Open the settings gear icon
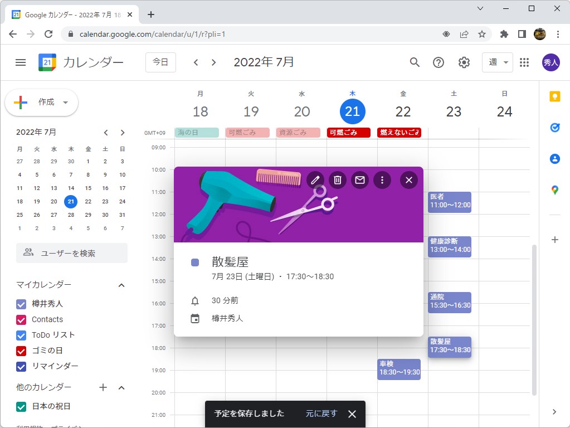The image size is (570, 428). coord(464,62)
